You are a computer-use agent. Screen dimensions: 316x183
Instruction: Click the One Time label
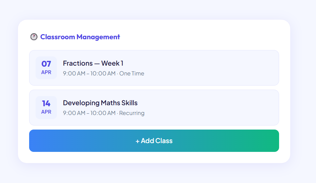point(132,73)
